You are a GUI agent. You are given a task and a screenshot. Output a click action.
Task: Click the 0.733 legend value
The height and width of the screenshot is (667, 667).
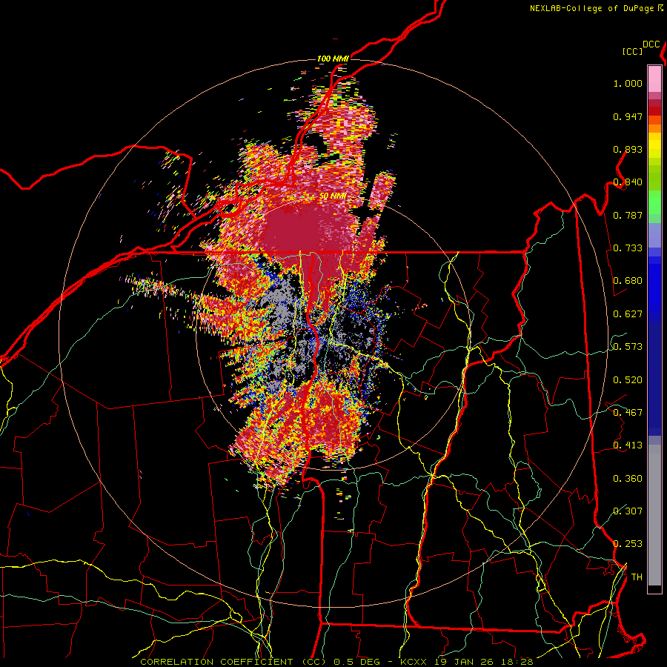coord(628,248)
